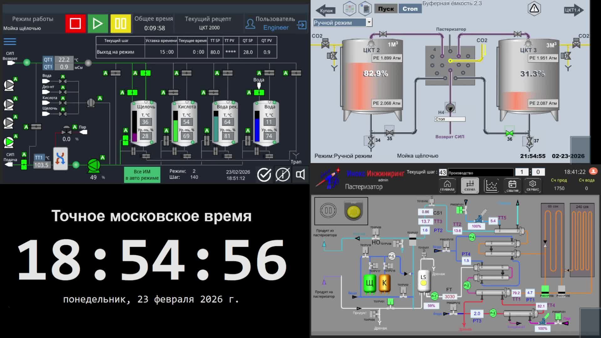Open the warning triangle alarms icon
The height and width of the screenshot is (338, 601).
(534, 9)
